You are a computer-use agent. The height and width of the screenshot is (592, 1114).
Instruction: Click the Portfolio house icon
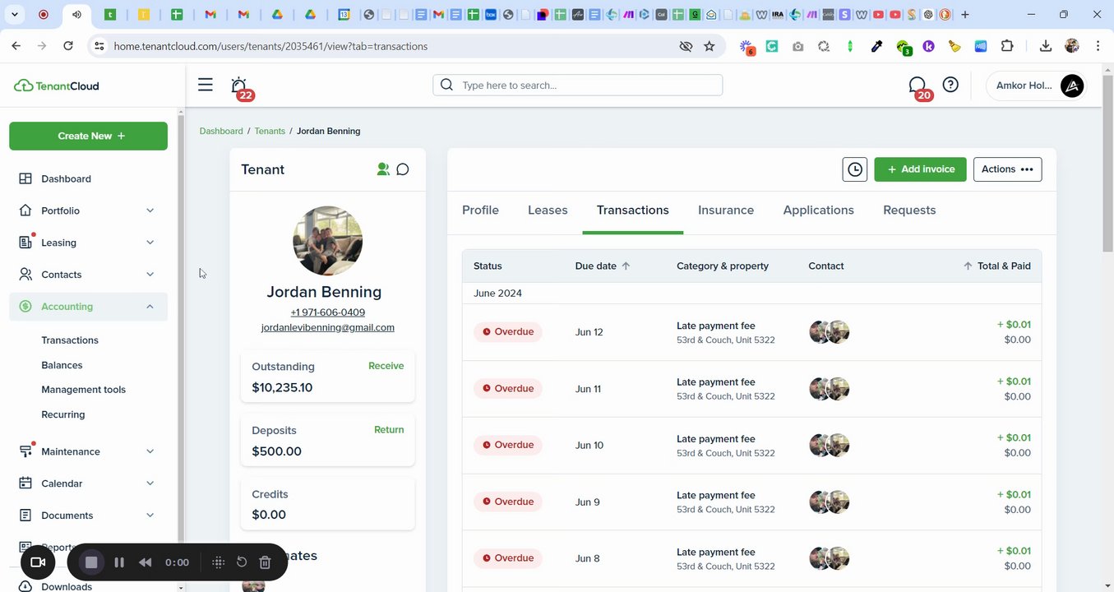(x=25, y=210)
